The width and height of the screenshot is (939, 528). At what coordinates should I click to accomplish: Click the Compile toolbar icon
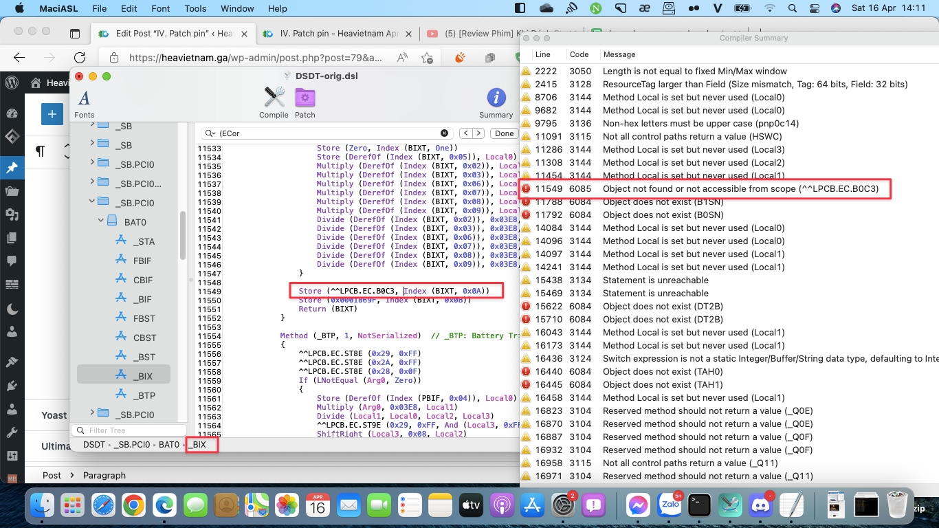click(x=274, y=98)
